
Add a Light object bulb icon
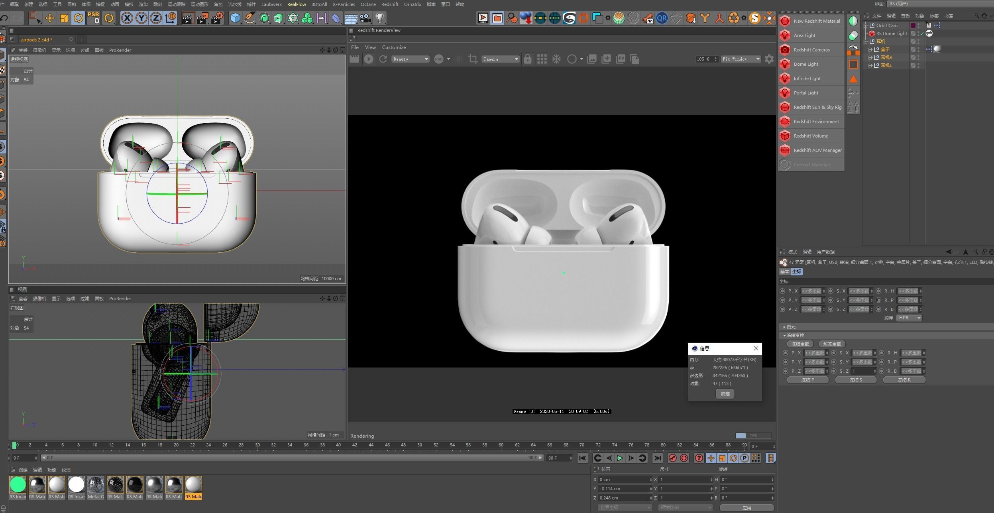380,18
